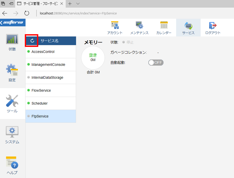Select FlowService service row
The height and width of the screenshot is (178, 234).
point(51,90)
